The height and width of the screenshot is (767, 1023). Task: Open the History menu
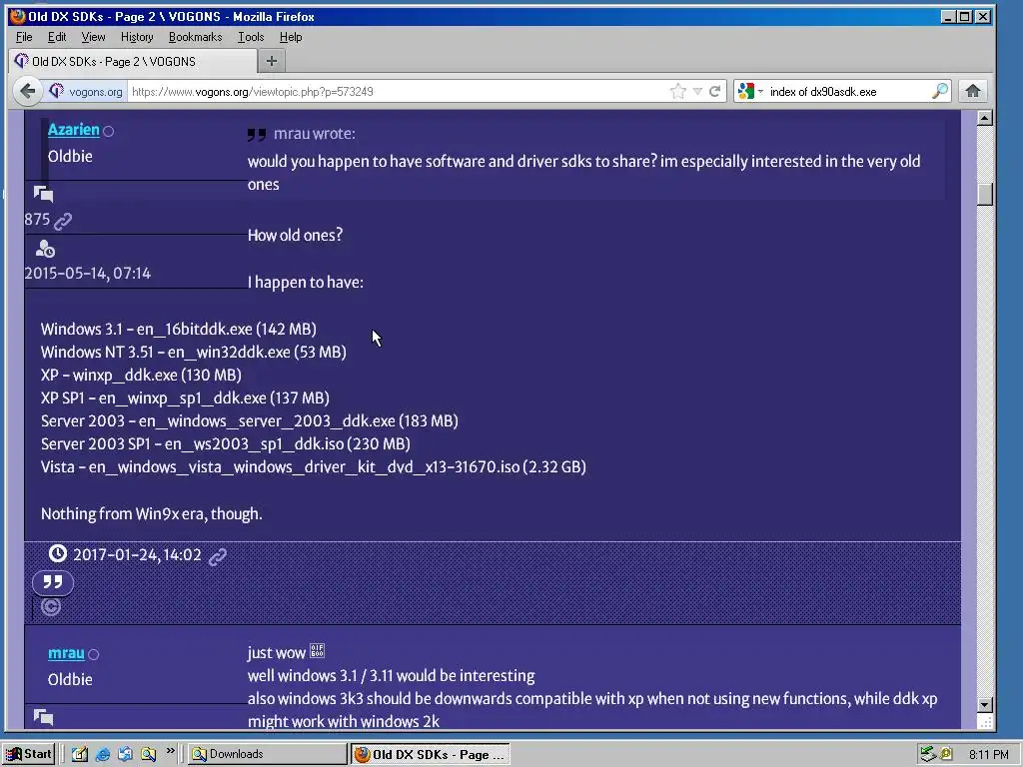tap(137, 37)
